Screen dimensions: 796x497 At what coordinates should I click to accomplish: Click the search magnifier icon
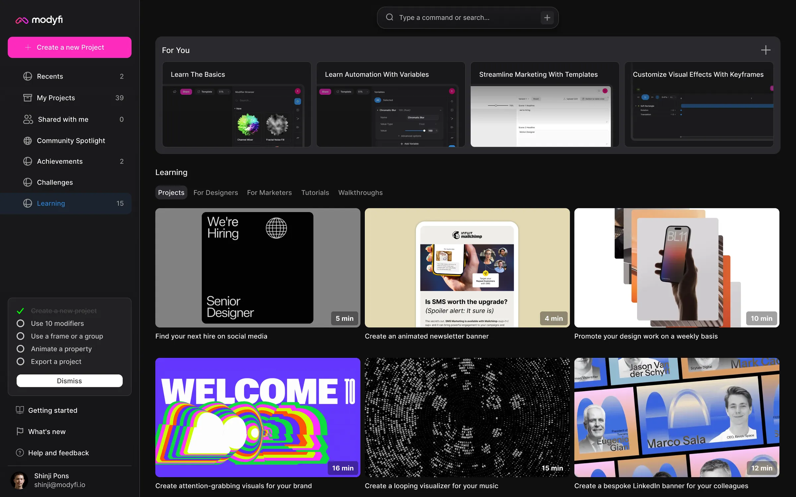(x=390, y=17)
